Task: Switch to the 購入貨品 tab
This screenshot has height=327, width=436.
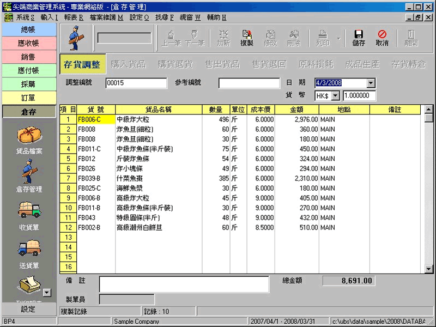Action: [x=128, y=64]
